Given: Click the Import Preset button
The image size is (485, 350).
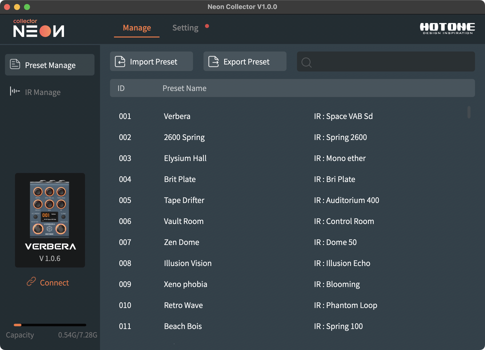Looking at the screenshot, I should coord(151,61).
